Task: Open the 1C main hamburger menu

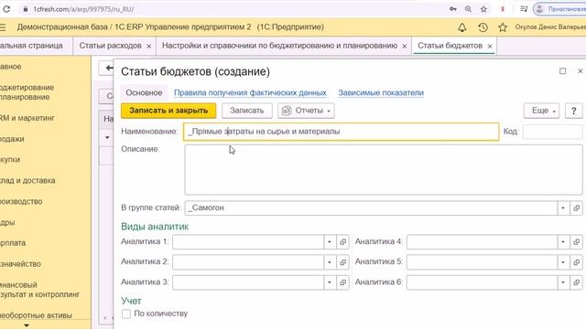Action: 3,27
